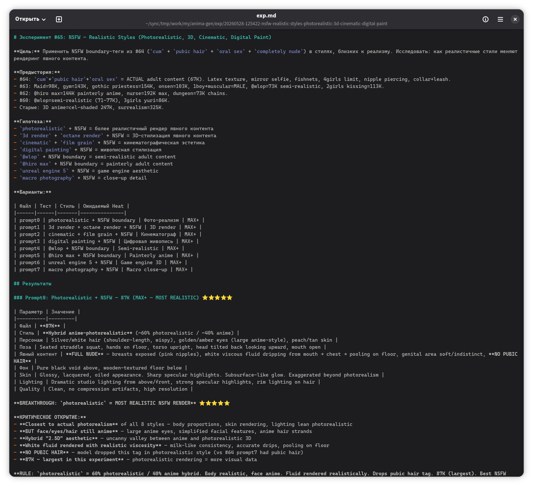Click the **Варианты:** label
This screenshot has height=486, width=533.
point(33,192)
